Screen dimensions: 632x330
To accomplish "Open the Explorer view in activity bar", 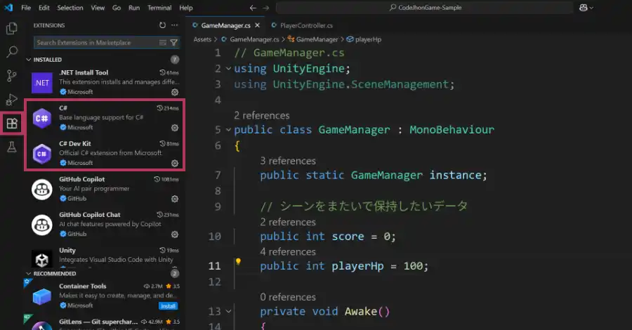I will (x=11, y=29).
